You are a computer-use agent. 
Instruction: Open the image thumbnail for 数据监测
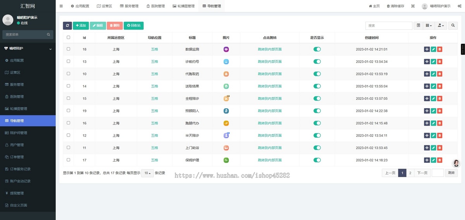coord(226,49)
